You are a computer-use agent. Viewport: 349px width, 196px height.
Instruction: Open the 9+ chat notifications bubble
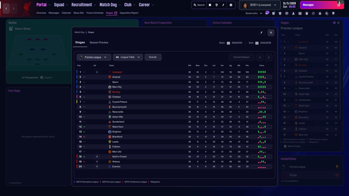click(267, 13)
